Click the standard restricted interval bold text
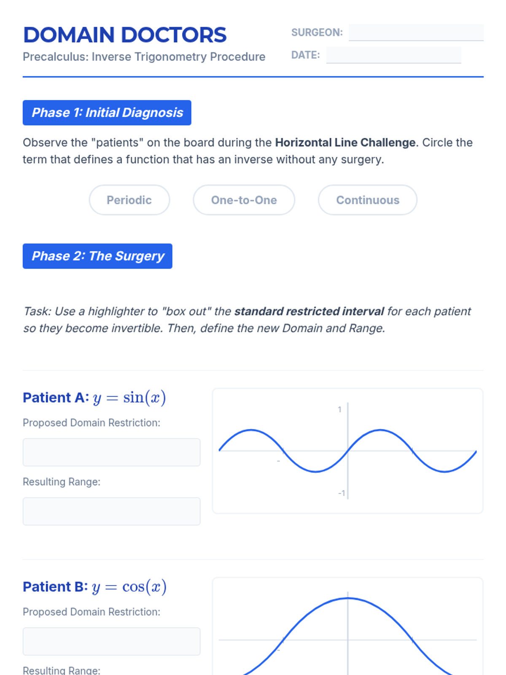This screenshot has height=675, width=506. (x=309, y=311)
